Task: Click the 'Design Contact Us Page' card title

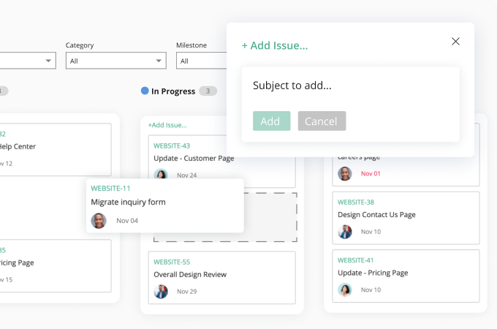Action: (x=376, y=214)
